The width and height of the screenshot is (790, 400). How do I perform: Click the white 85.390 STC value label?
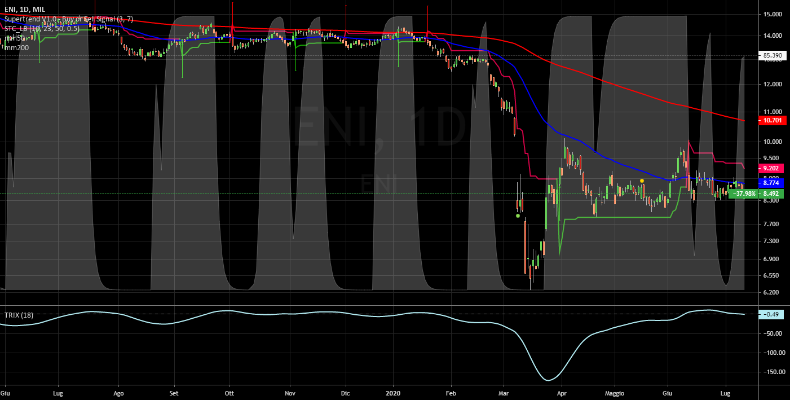772,56
